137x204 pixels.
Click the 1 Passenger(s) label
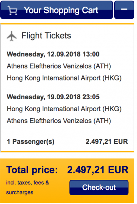click(31, 141)
